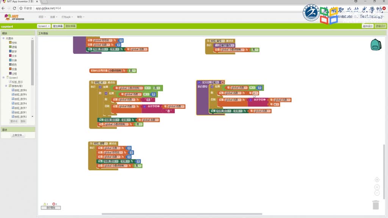Select the 文本 block category

[x=13, y=56]
